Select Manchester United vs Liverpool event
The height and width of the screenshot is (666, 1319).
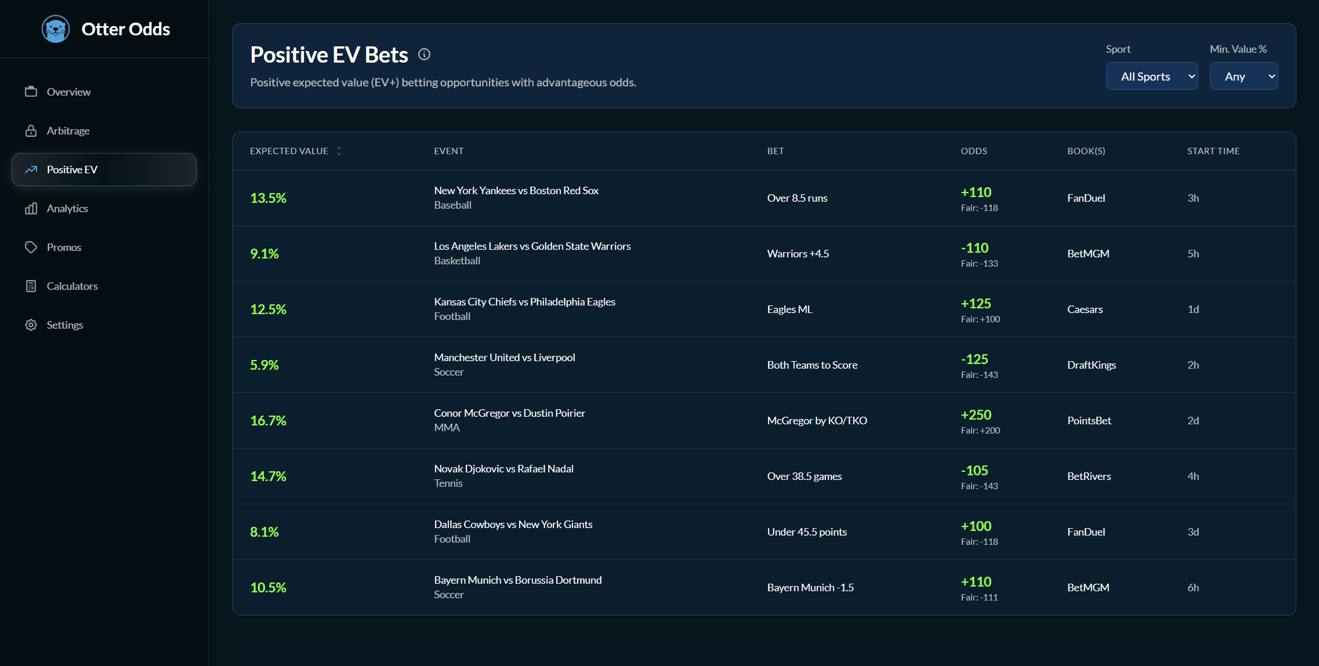tap(505, 357)
